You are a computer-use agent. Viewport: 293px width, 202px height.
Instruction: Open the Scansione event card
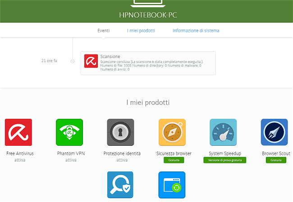tap(148, 63)
